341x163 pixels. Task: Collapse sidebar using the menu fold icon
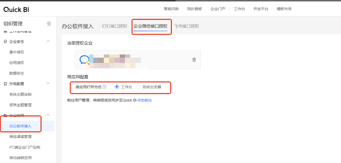coord(49,24)
